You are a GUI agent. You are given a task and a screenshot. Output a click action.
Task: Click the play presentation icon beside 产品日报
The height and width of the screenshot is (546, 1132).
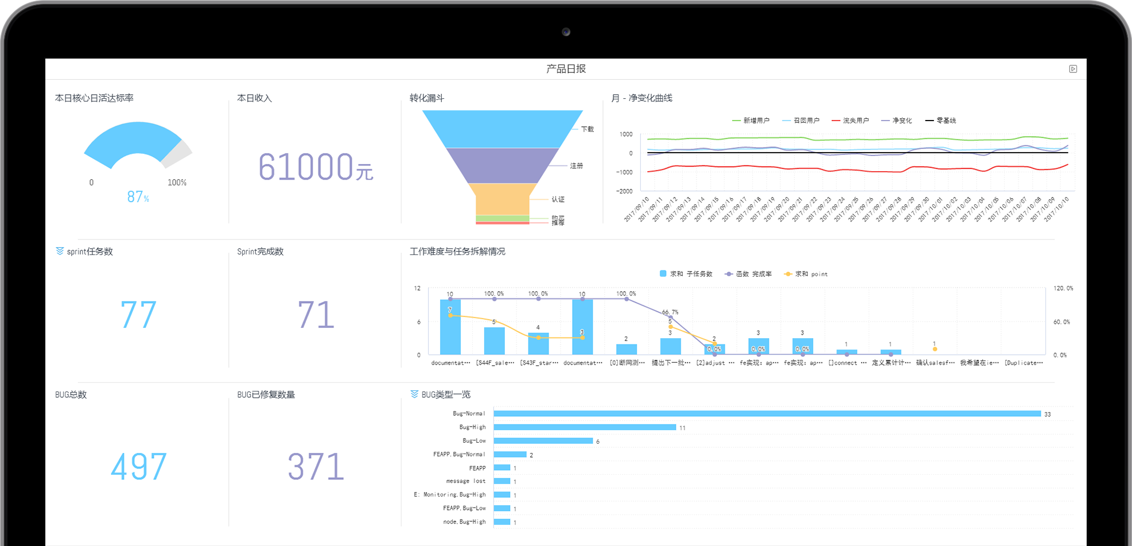[x=1073, y=69]
